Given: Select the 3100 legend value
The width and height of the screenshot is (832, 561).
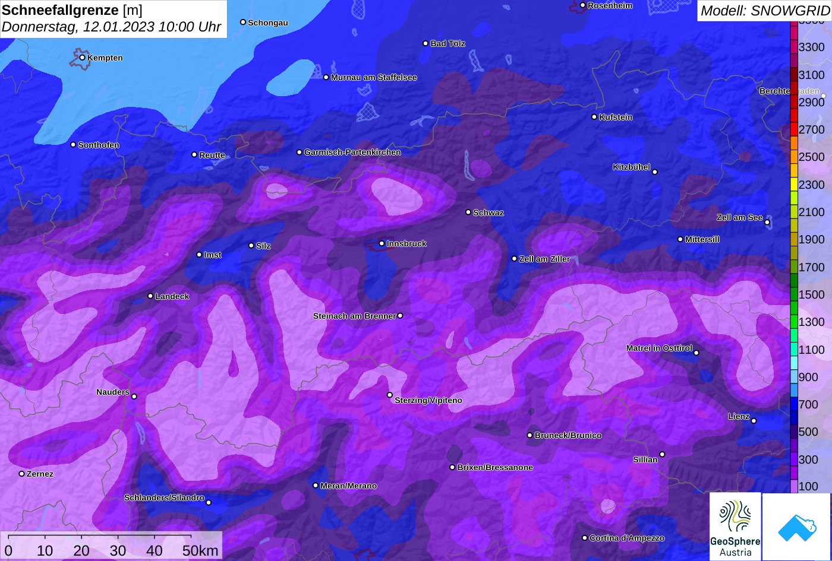Looking at the screenshot, I should click(812, 75).
